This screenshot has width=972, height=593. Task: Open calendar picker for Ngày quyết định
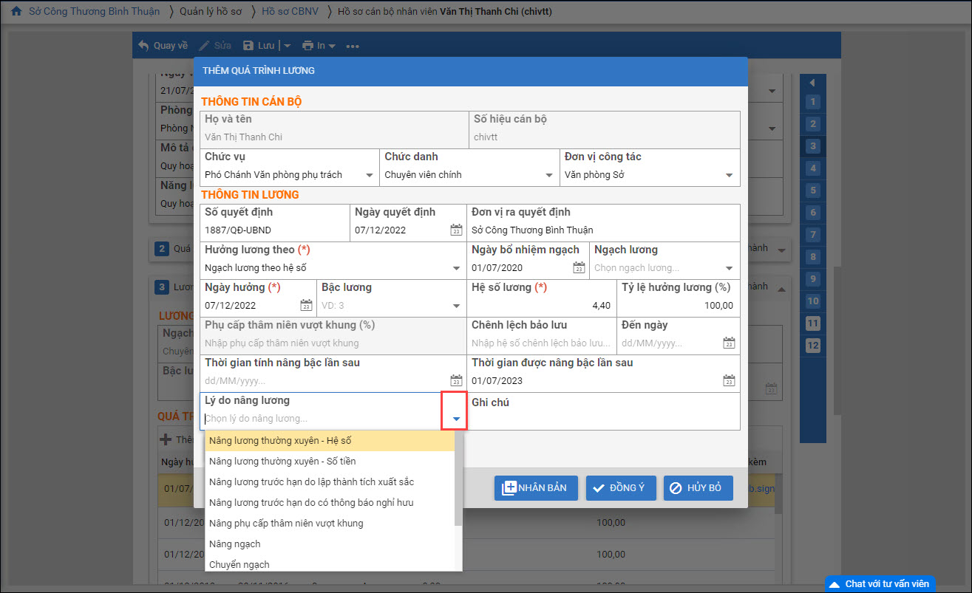[x=456, y=230]
